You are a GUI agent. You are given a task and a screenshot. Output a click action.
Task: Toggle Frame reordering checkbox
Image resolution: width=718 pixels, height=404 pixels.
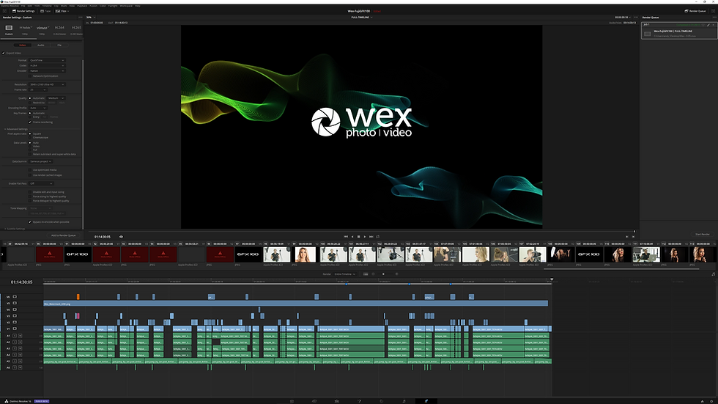tap(30, 122)
